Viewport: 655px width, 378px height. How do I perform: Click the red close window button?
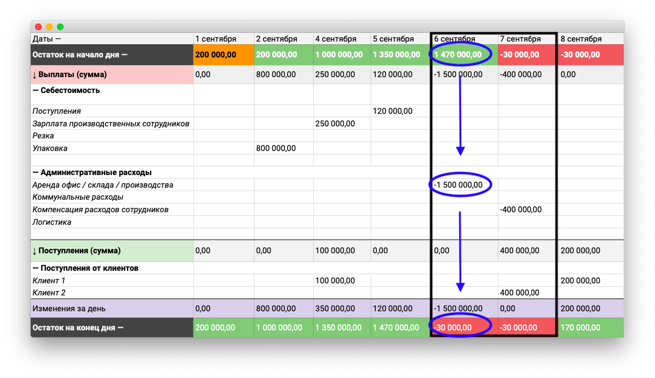pyautogui.click(x=38, y=27)
